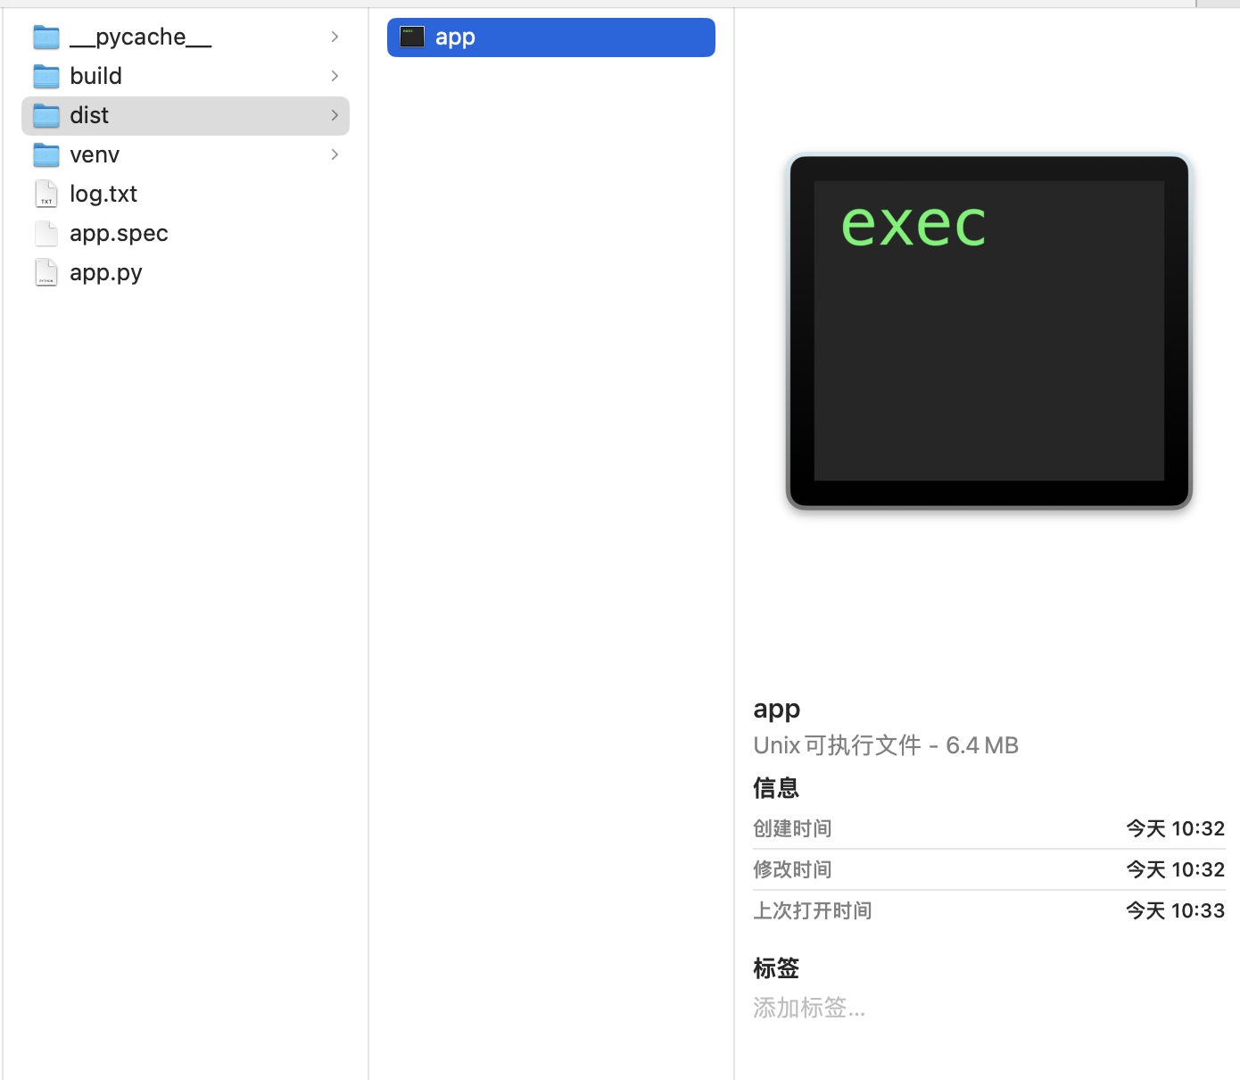Open the build folder icon
The image size is (1240, 1080).
click(45, 76)
